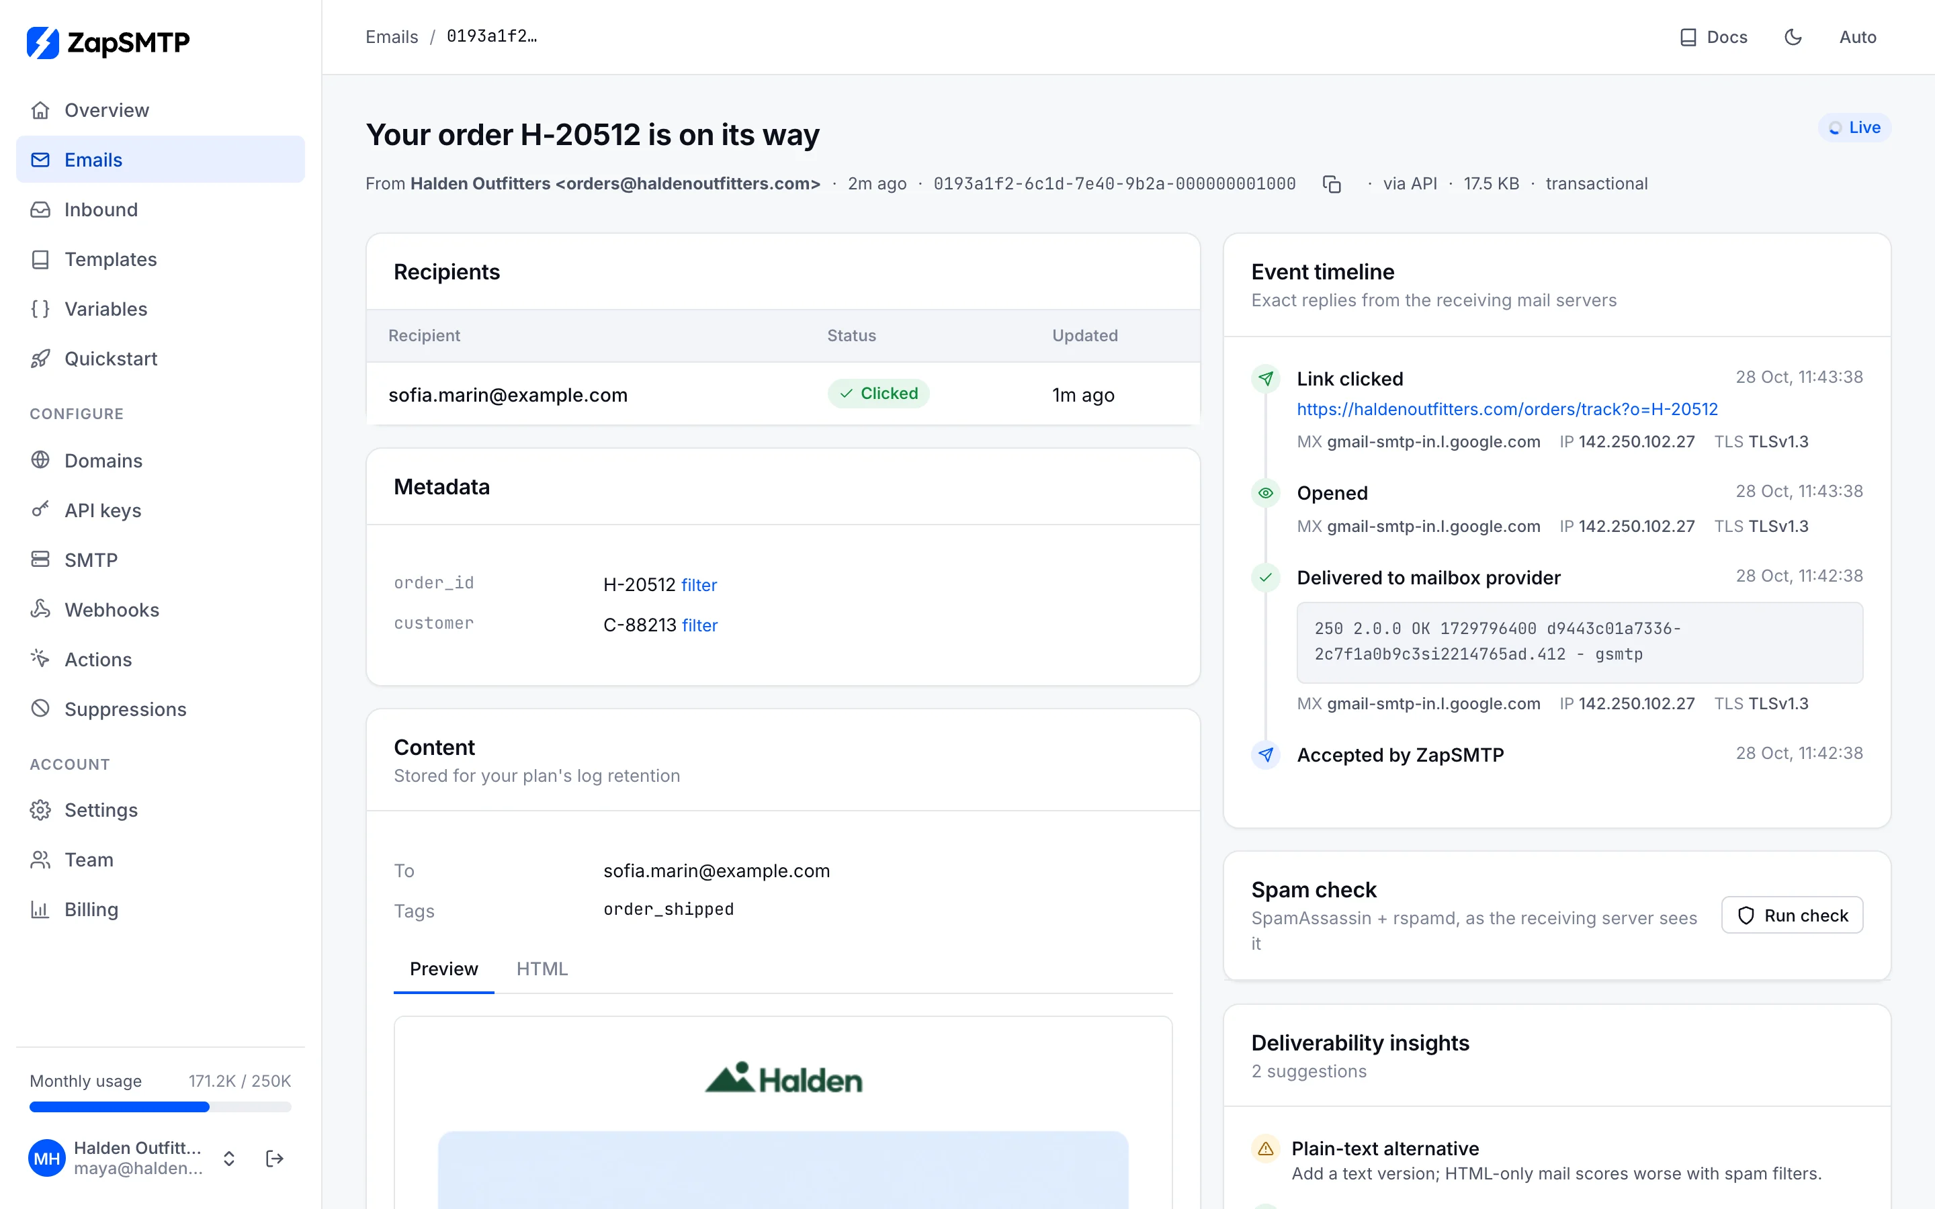1935x1209 pixels.
Task: Click the Halden logo in email preview
Action: click(783, 1078)
